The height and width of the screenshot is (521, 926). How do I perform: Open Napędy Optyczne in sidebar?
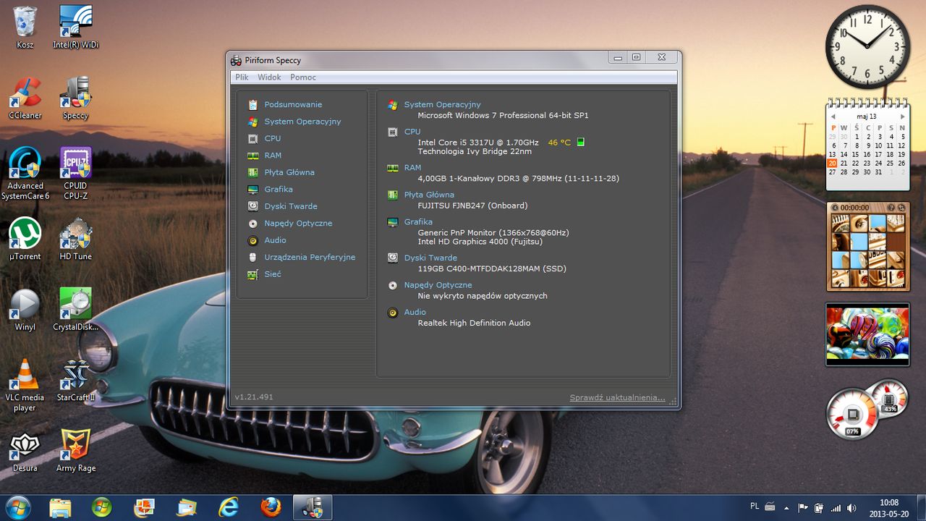(298, 223)
